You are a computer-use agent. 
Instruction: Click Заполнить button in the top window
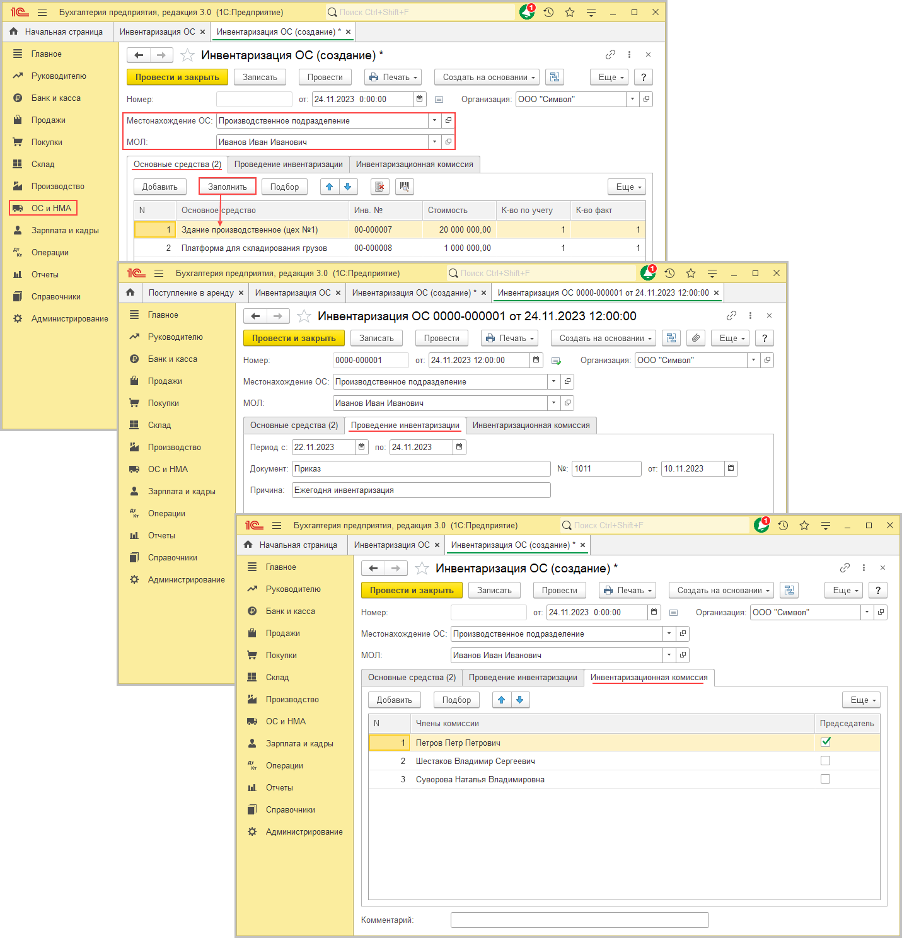(x=228, y=187)
